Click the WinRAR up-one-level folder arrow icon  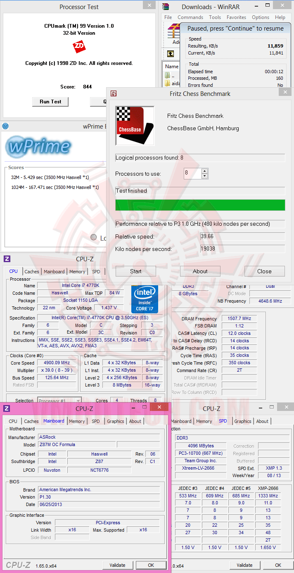tap(170, 54)
